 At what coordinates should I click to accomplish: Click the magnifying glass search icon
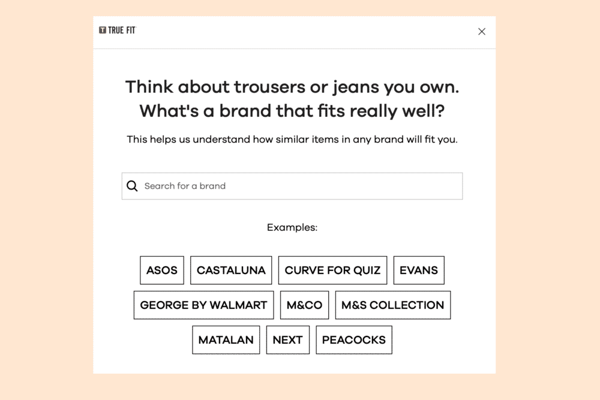click(133, 186)
